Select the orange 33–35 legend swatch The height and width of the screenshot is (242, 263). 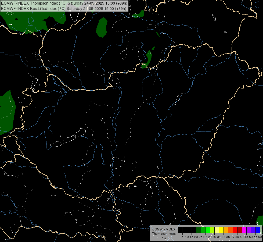[x=226, y=230]
